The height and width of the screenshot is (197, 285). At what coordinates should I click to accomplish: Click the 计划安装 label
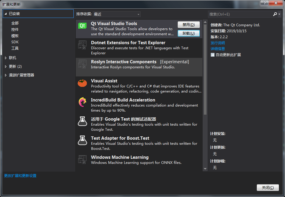(x=218, y=134)
